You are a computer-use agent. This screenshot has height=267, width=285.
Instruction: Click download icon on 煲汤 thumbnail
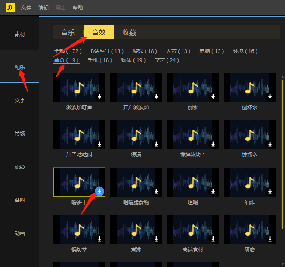(156, 144)
